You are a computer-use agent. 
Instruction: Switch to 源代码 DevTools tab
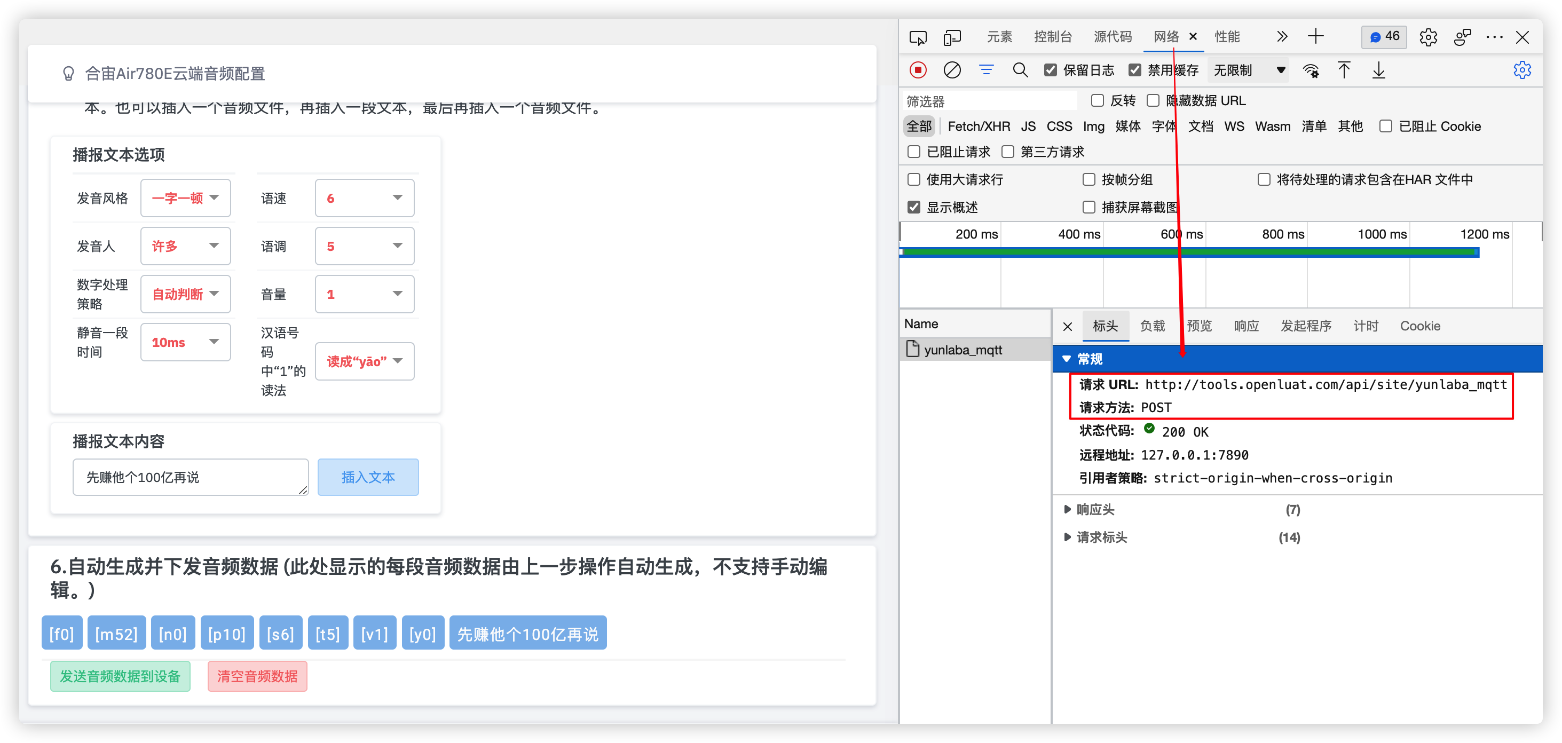pos(1112,37)
